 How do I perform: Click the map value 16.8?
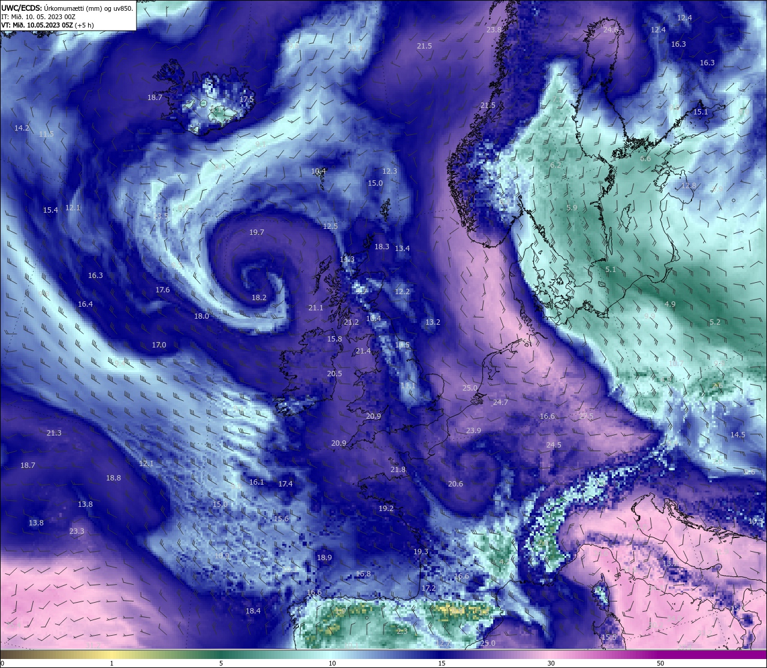[363, 574]
